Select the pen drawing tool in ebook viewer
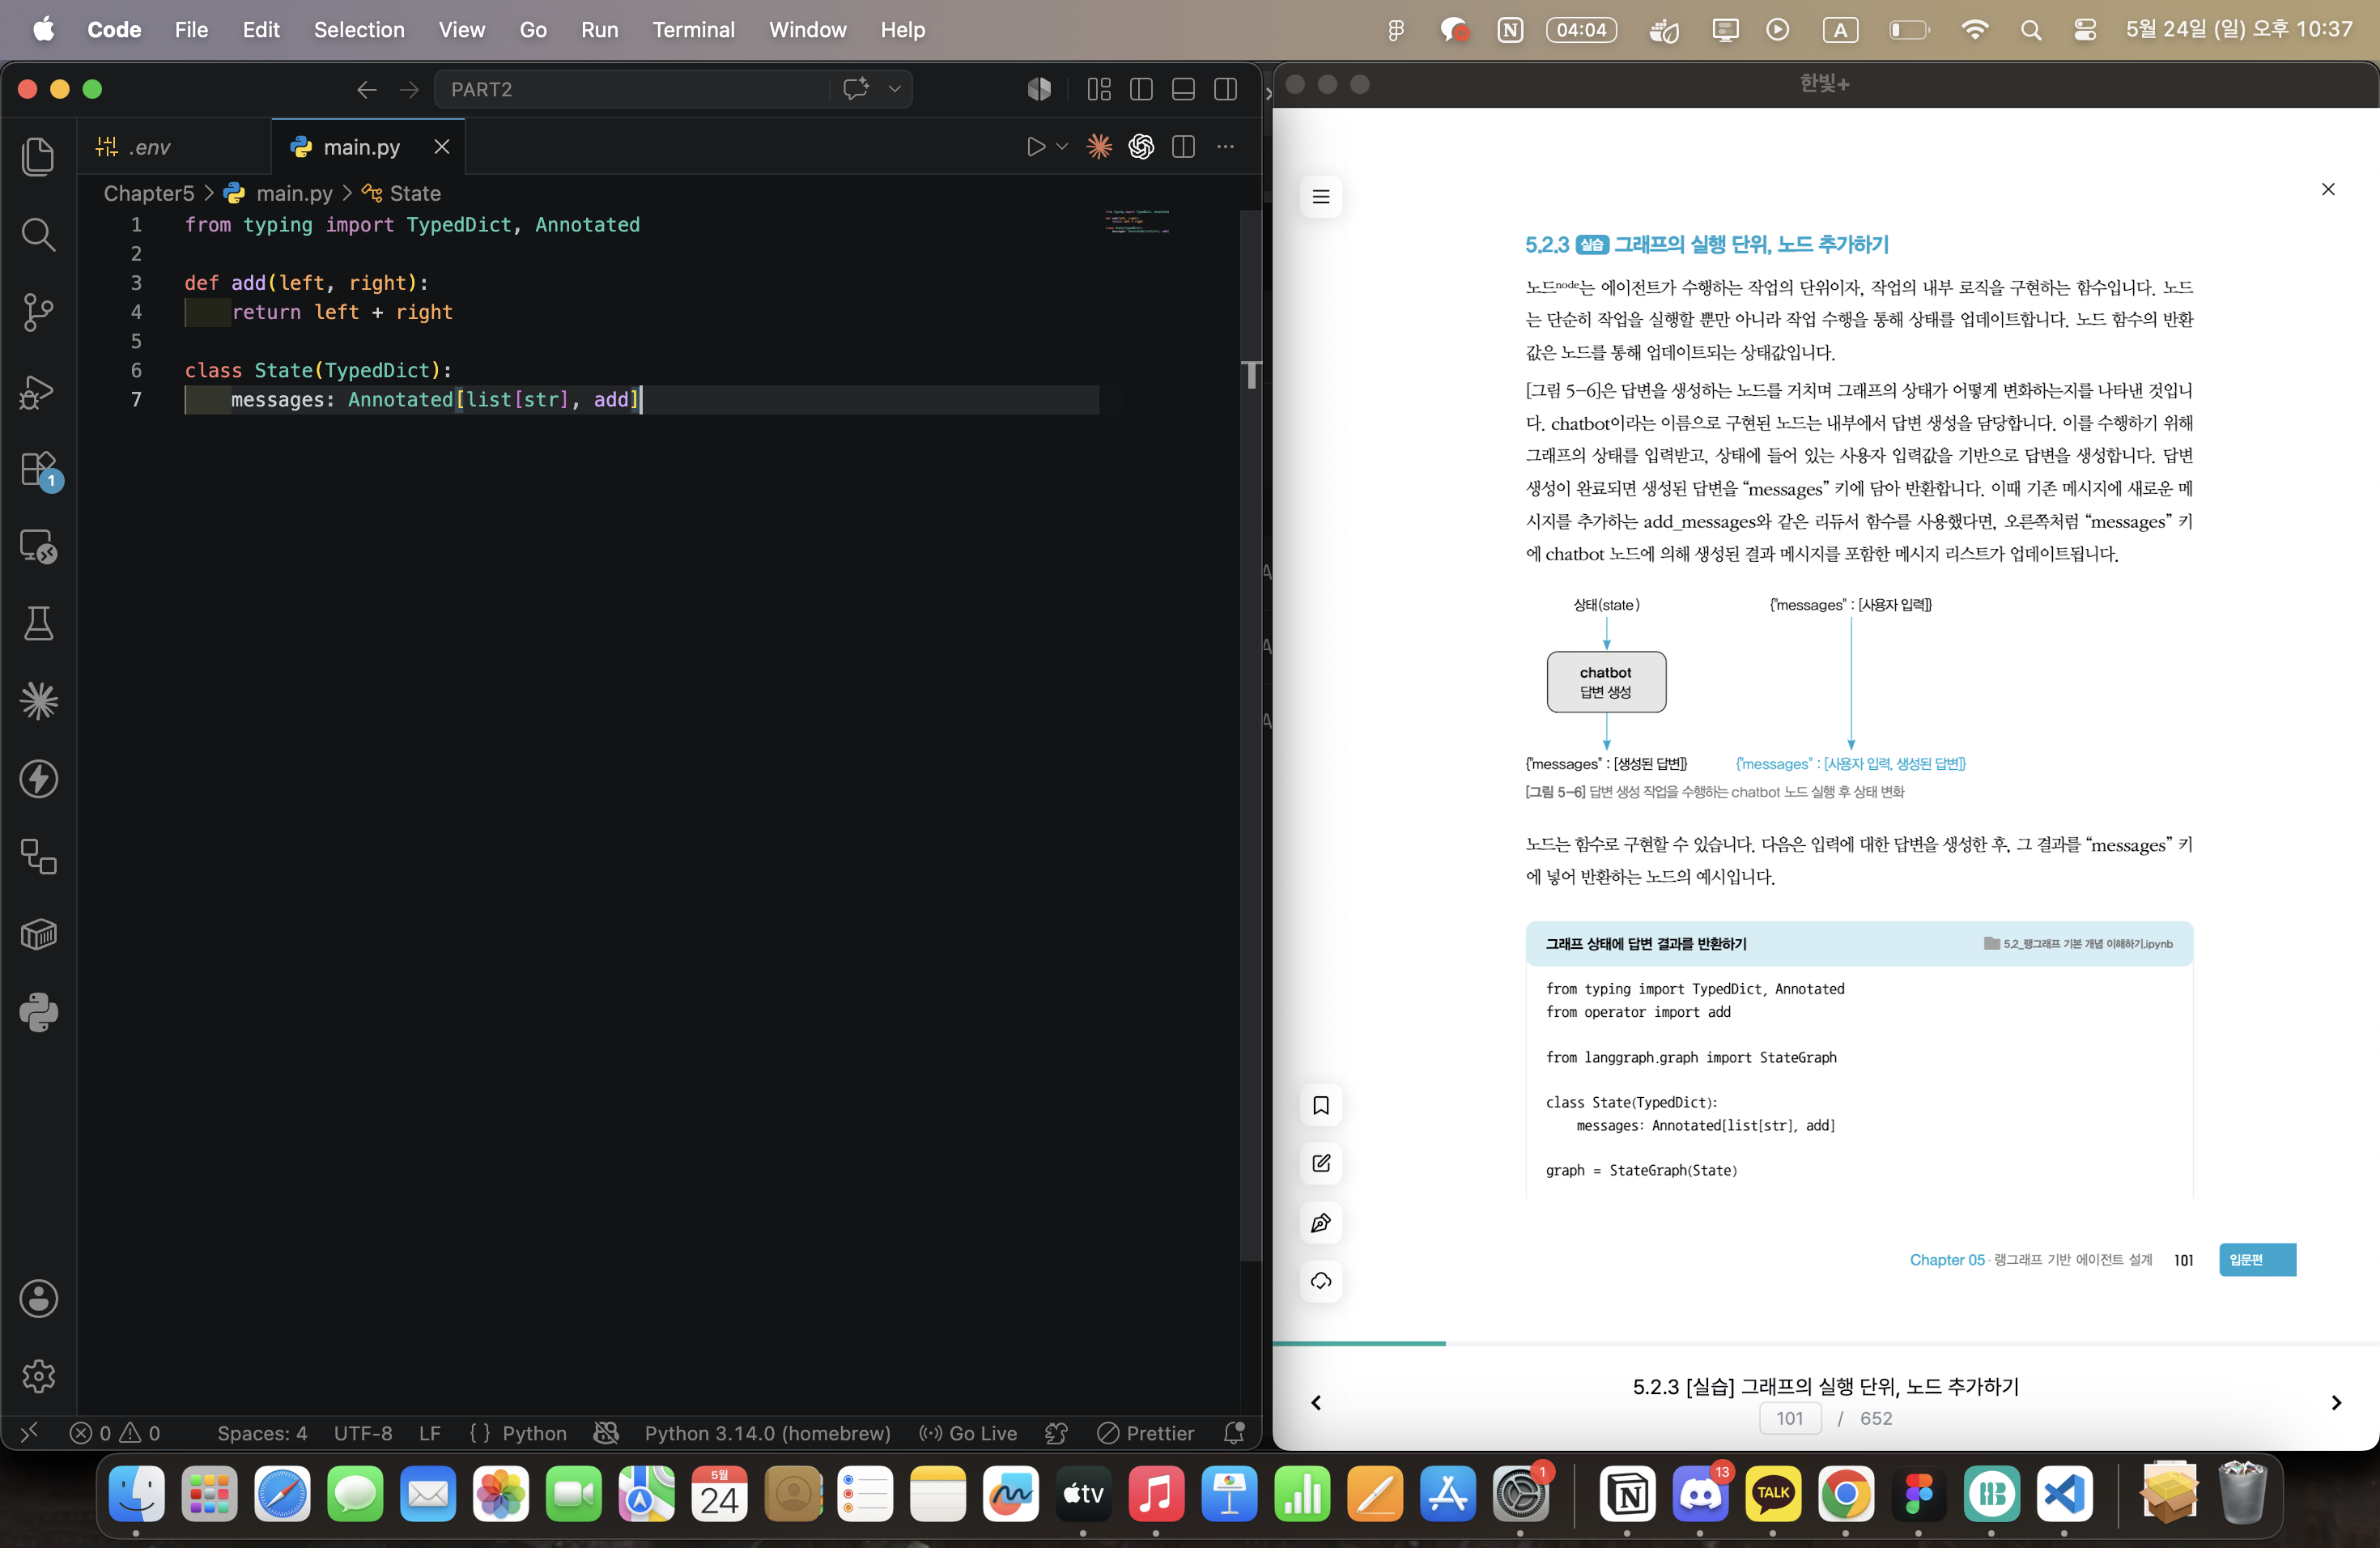 (x=1321, y=1222)
